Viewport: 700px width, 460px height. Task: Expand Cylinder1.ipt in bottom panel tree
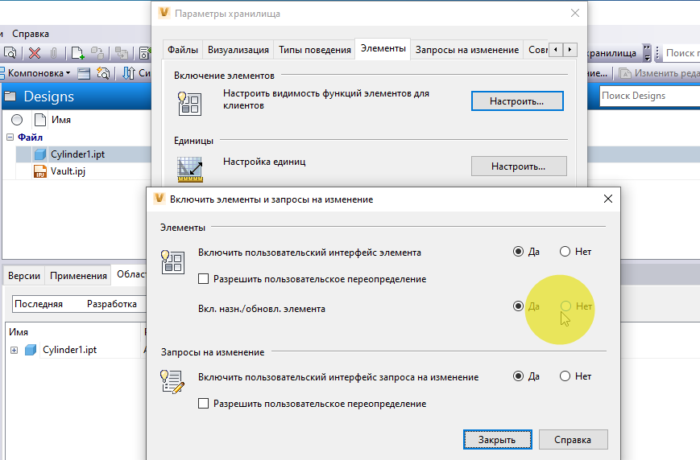tap(14, 351)
